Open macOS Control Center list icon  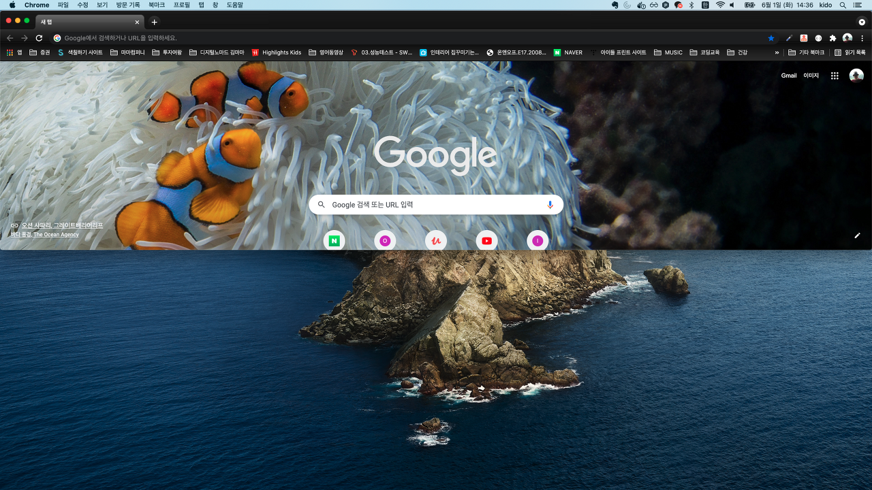(857, 5)
